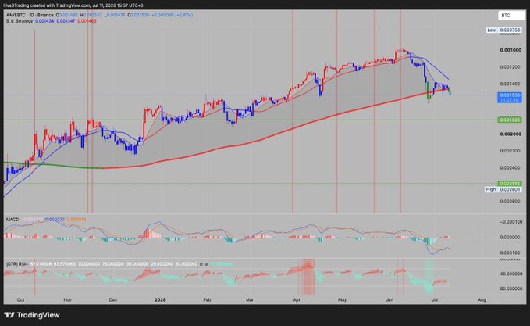Click the 0.001000 price scale value
Screen dimensions: 530x326
point(510,50)
